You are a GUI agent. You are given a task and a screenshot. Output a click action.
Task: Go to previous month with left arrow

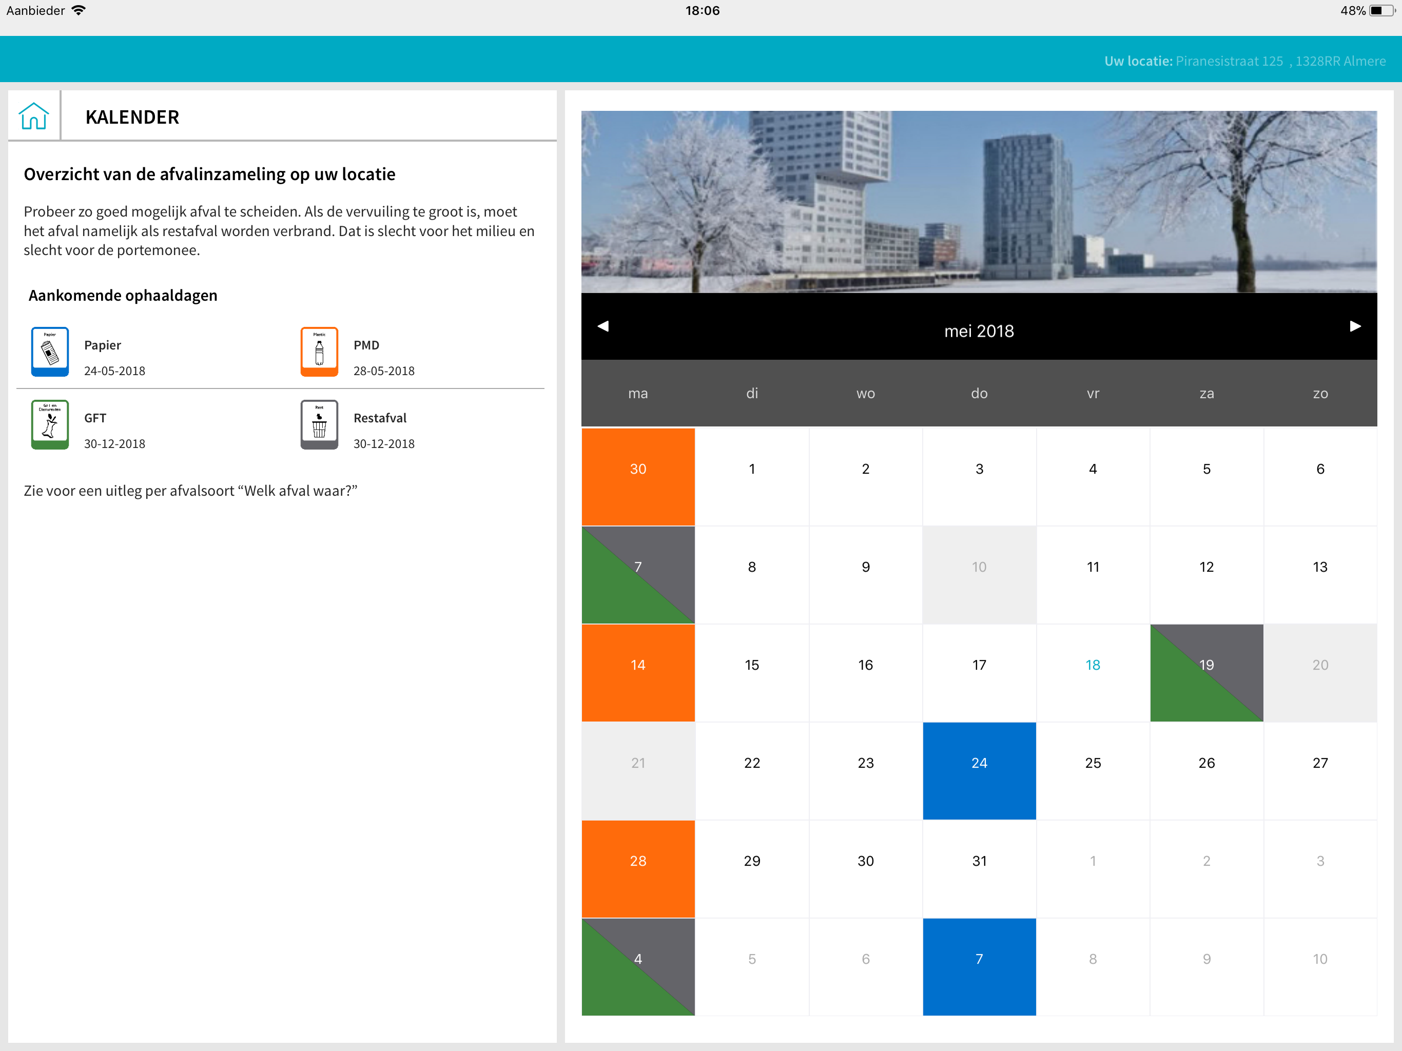tap(603, 326)
